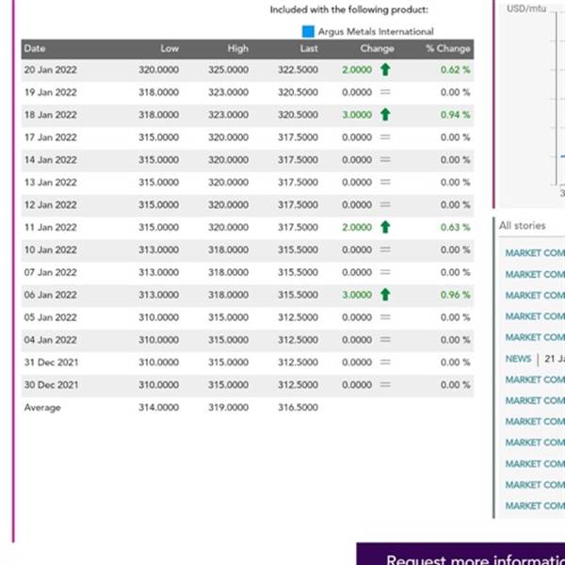The image size is (565, 565).
Task: Click the % Change column header
Action: coord(448,49)
